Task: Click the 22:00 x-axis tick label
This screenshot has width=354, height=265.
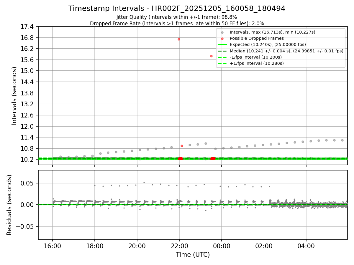Action: coord(179,246)
